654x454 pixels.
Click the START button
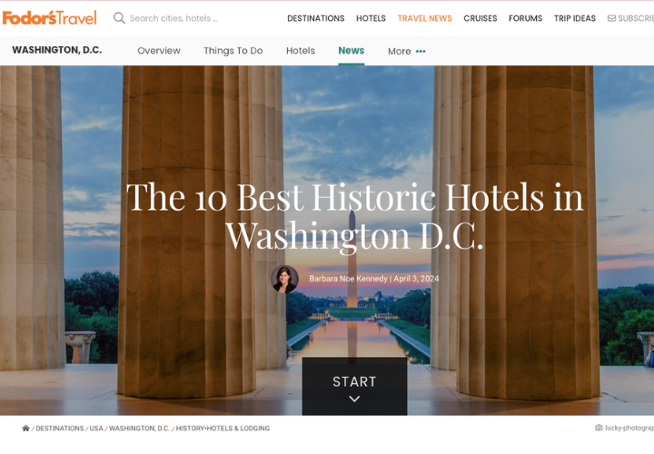[x=354, y=386]
